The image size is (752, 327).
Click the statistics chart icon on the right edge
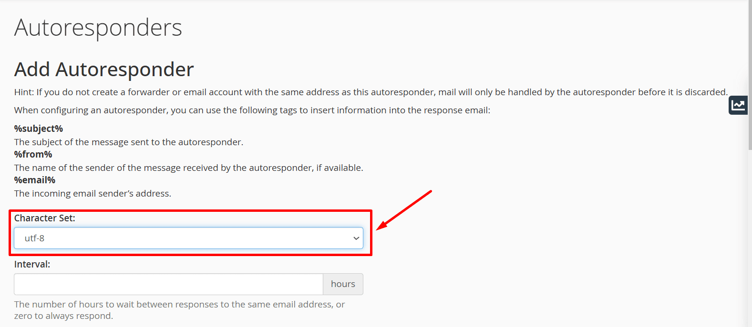738,105
